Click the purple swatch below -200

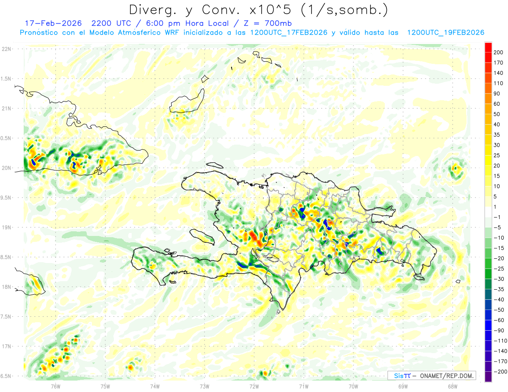tap(488, 377)
